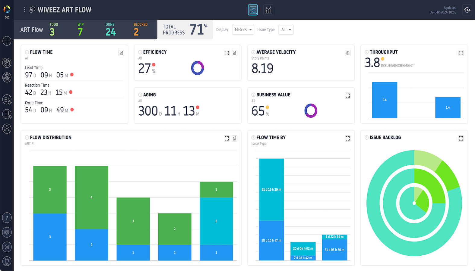Click the ART Flow label
This screenshot has height=271, width=475.
[x=32, y=30]
